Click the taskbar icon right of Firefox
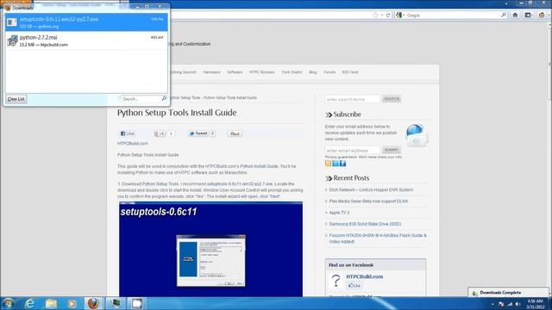This screenshot has width=552, height=310. pyautogui.click(x=115, y=303)
